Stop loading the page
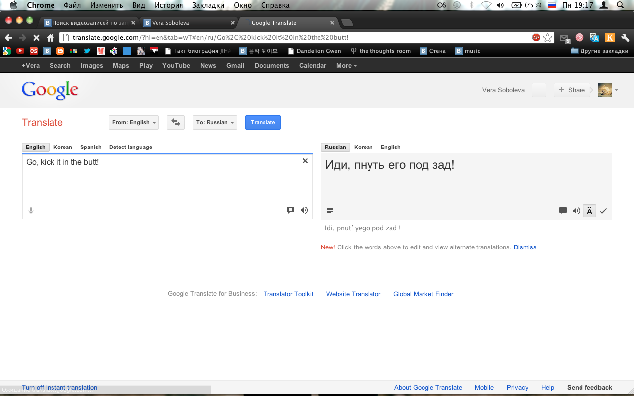634x396 pixels. click(36, 37)
